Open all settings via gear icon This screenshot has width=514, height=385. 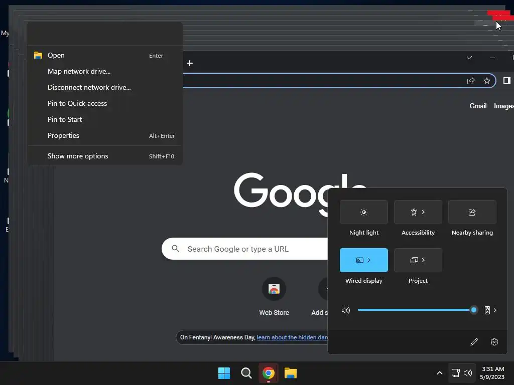(x=494, y=342)
